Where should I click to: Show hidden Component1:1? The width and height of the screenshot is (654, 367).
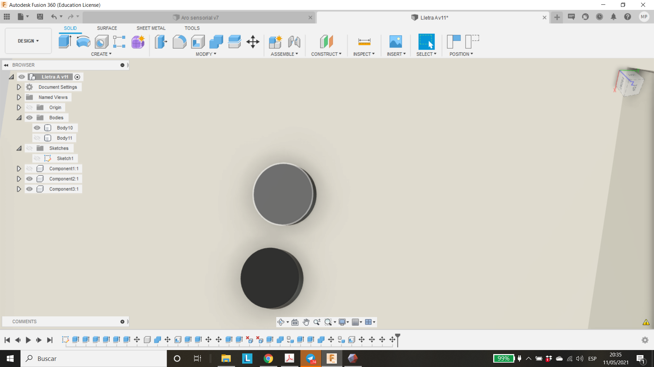click(x=30, y=169)
